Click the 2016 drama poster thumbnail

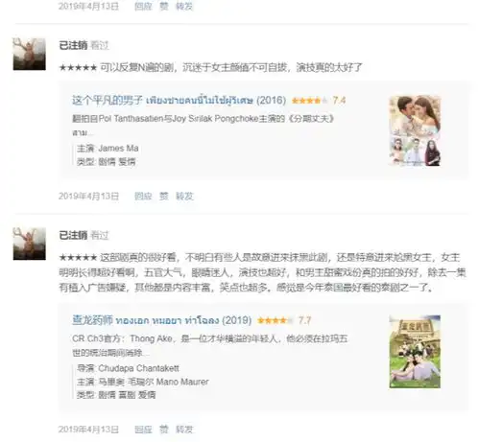[x=415, y=130]
